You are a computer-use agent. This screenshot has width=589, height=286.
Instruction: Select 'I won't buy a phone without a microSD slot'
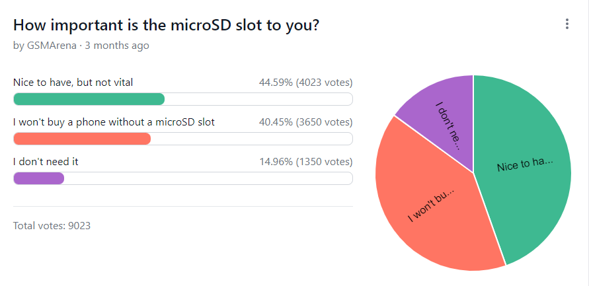coord(114,122)
